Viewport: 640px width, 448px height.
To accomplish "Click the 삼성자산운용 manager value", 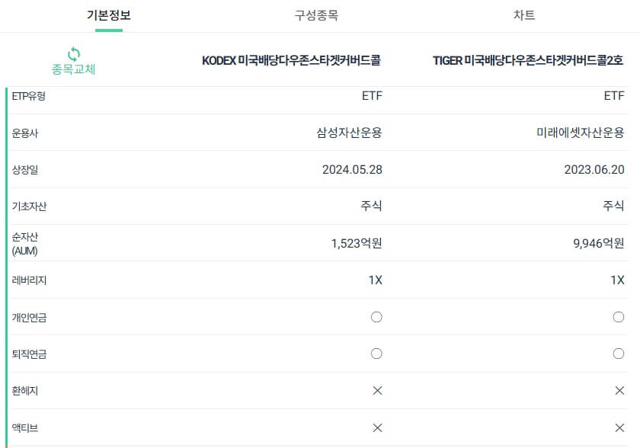I will click(x=350, y=133).
